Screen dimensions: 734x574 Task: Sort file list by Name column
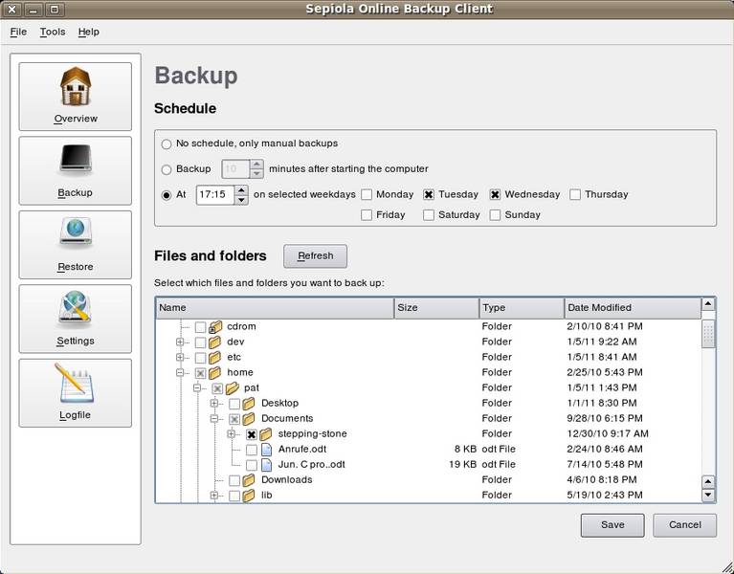275,308
